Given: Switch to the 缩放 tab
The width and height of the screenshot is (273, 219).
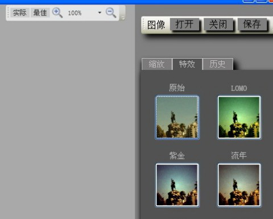Looking at the screenshot, I should (157, 64).
